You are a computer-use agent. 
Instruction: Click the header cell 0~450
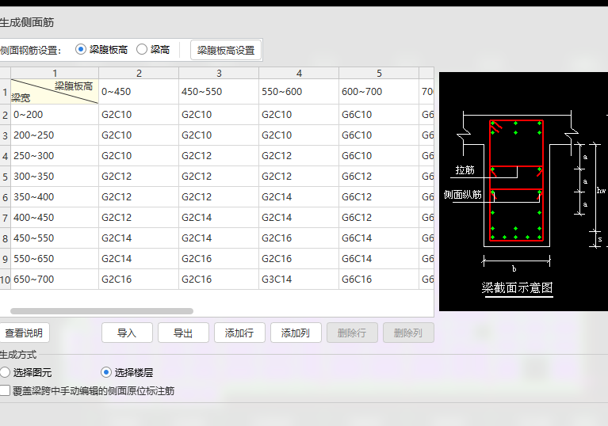[139, 91]
